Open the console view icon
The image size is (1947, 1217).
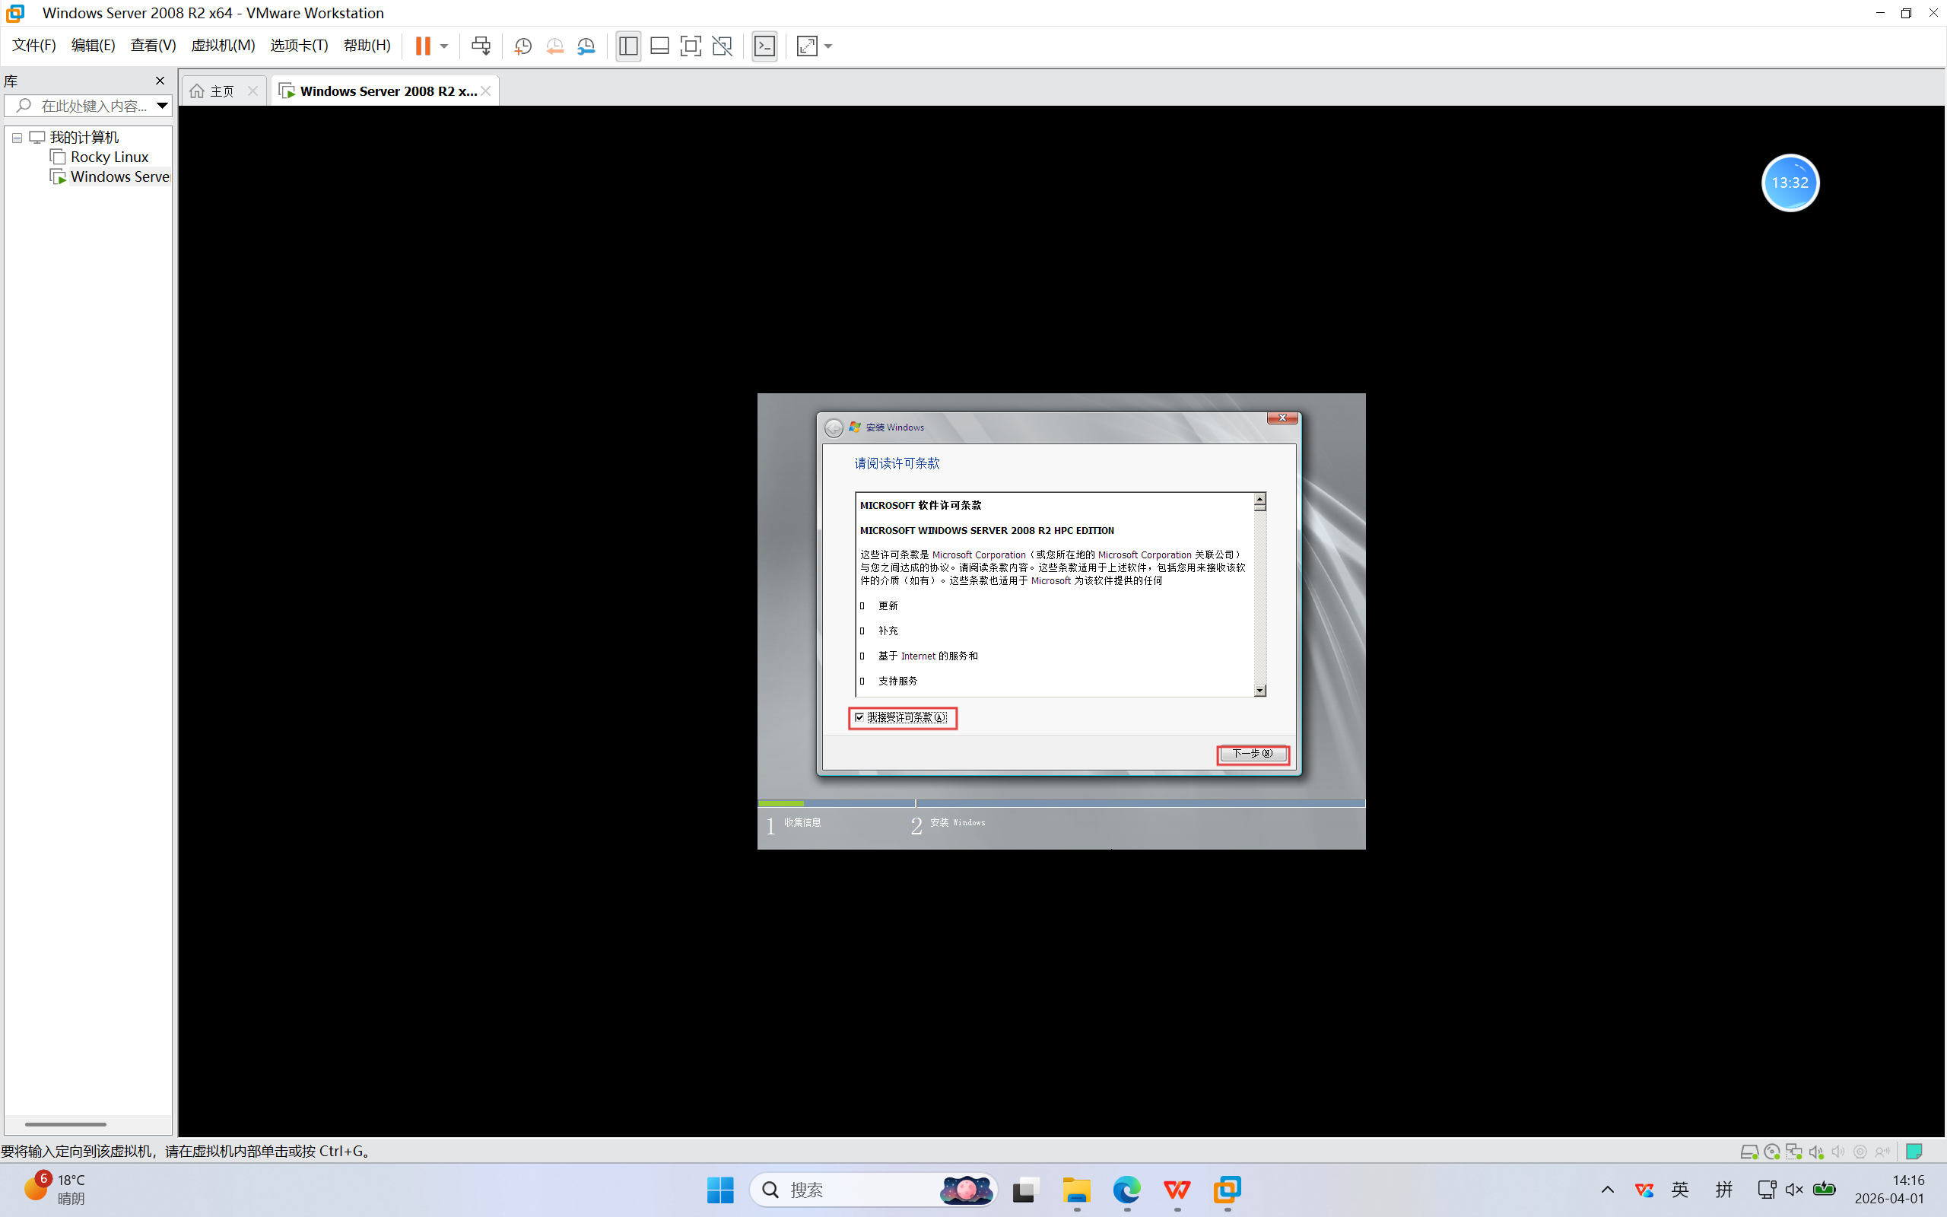click(764, 46)
